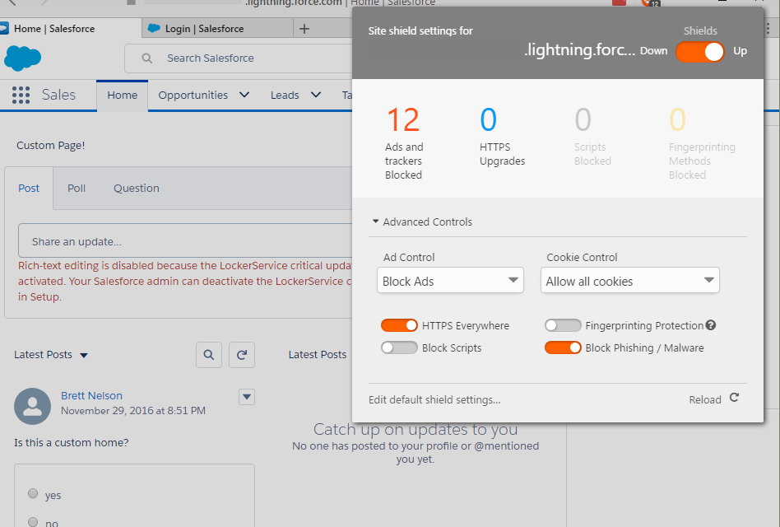Image resolution: width=780 pixels, height=527 pixels.
Task: Open the App Launcher grid icon
Action: (x=21, y=95)
